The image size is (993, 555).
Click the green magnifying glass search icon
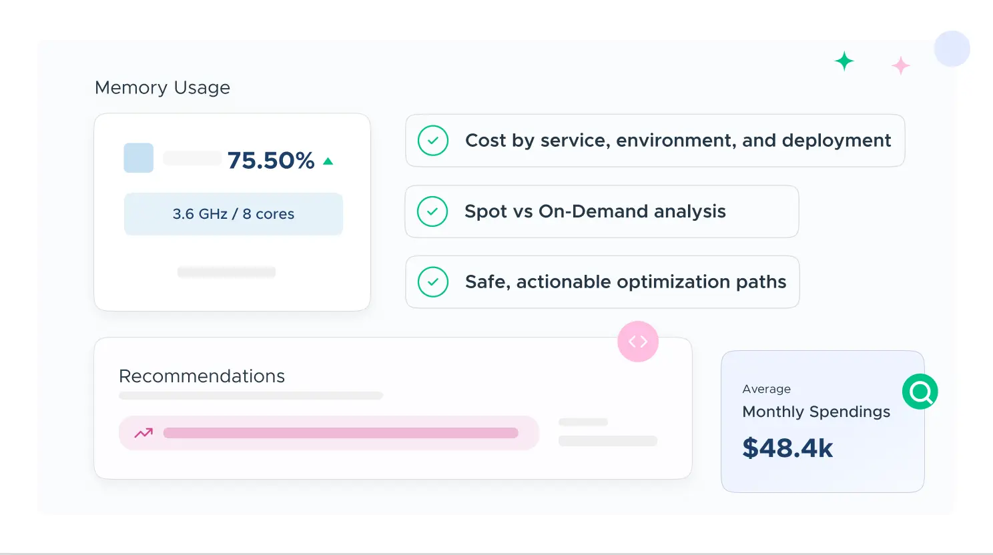pos(920,392)
